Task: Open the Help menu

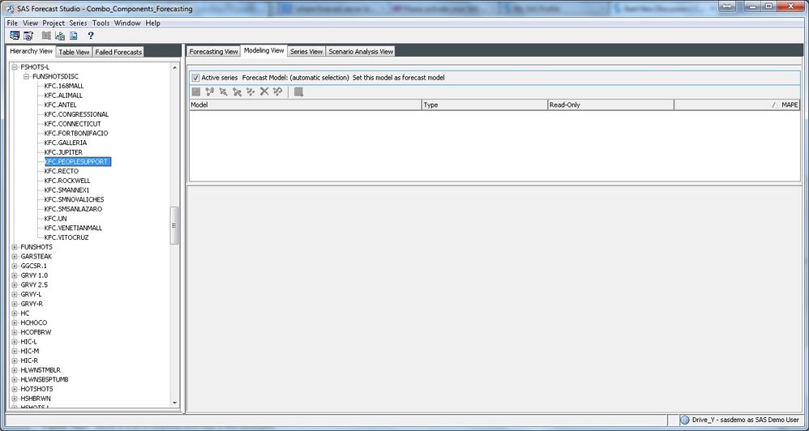Action: pos(152,23)
